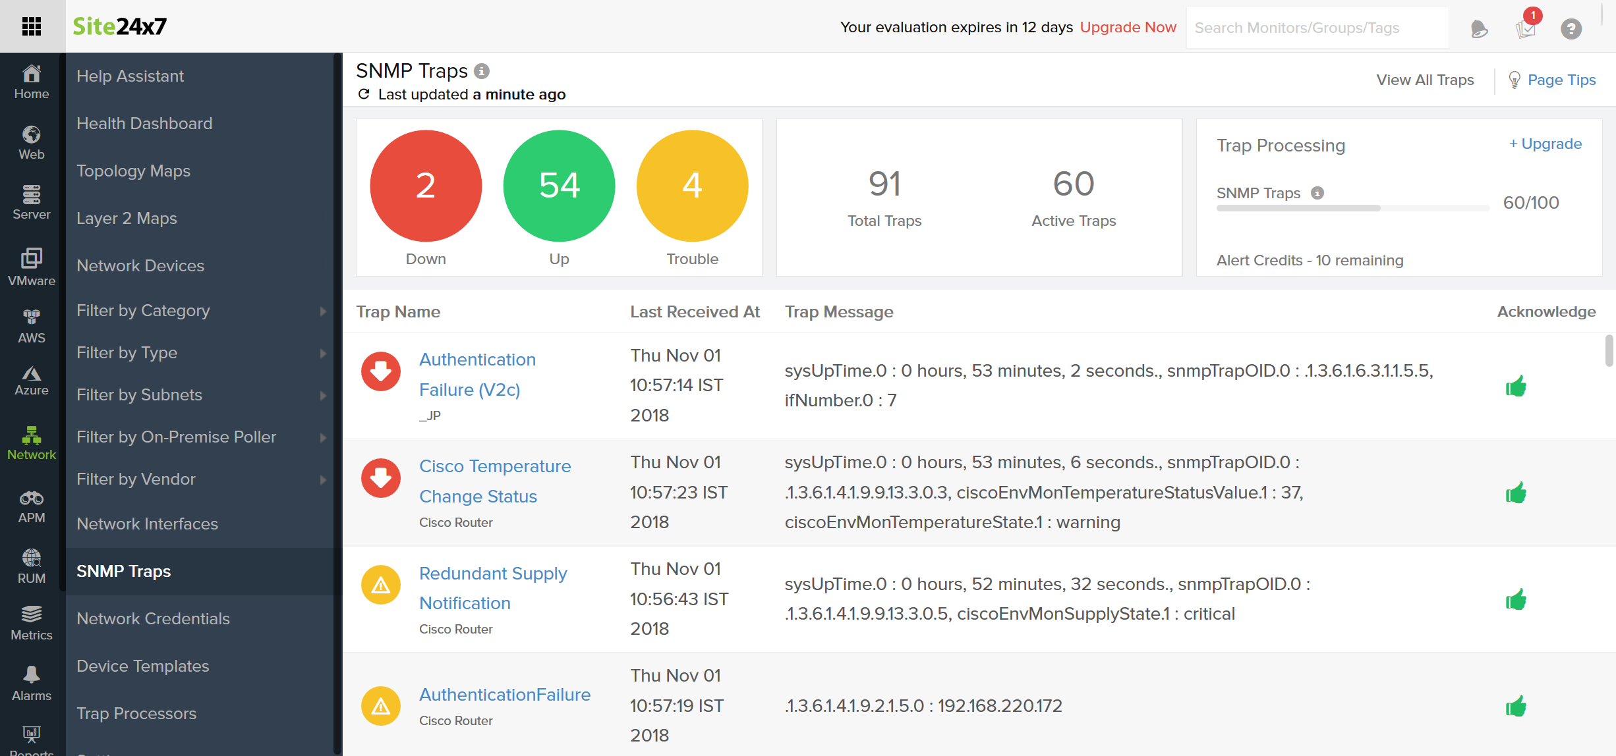
Task: Click View All Traps link
Action: 1424,79
